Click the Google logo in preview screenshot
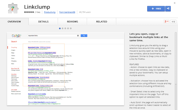Screen dimensions: 178x110 point(17,36)
